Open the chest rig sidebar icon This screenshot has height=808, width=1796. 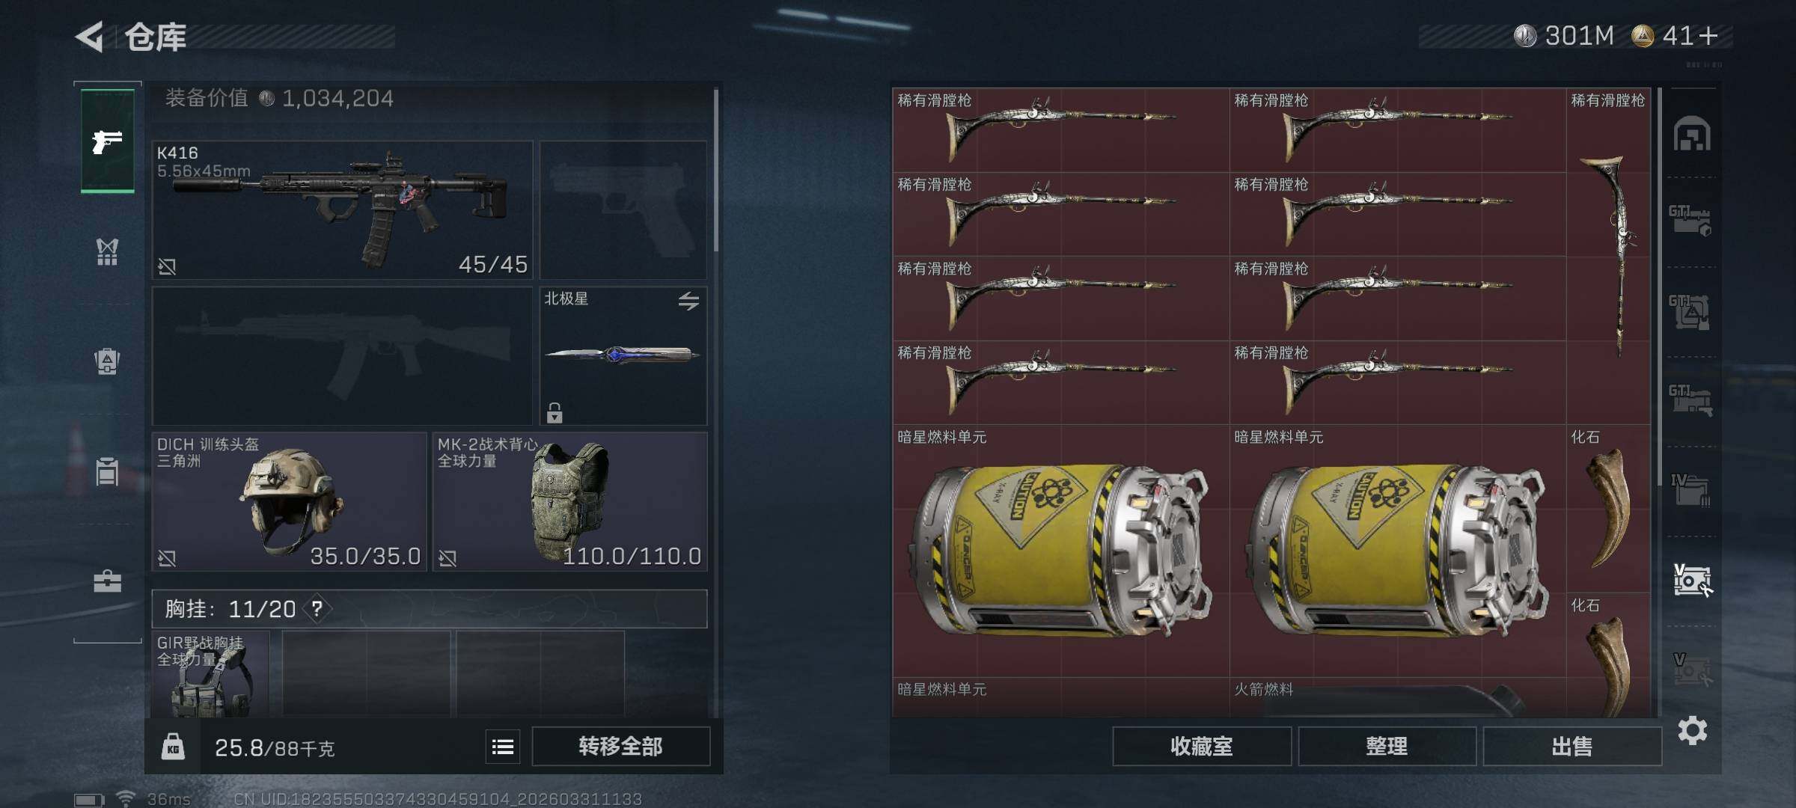point(107,251)
